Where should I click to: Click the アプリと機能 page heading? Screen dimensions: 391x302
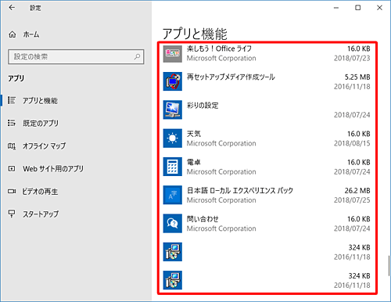coord(195,34)
